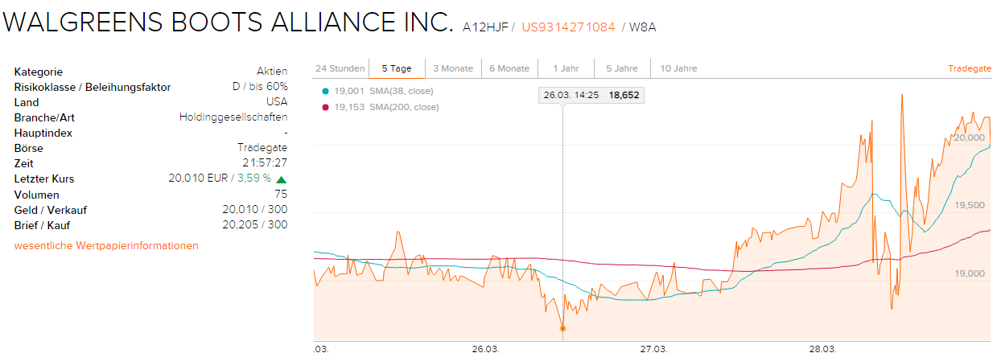Viewport: 1001px width, 353px height.
Task: Open wesentliche Wertpapierinformationen link
Action: coord(106,245)
